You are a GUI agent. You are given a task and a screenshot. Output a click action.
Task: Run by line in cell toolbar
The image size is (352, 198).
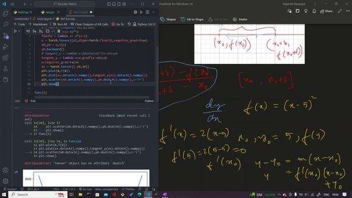(28, 31)
